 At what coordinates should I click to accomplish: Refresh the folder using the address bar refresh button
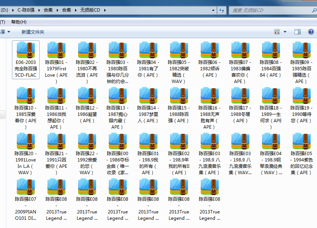(x=222, y=10)
